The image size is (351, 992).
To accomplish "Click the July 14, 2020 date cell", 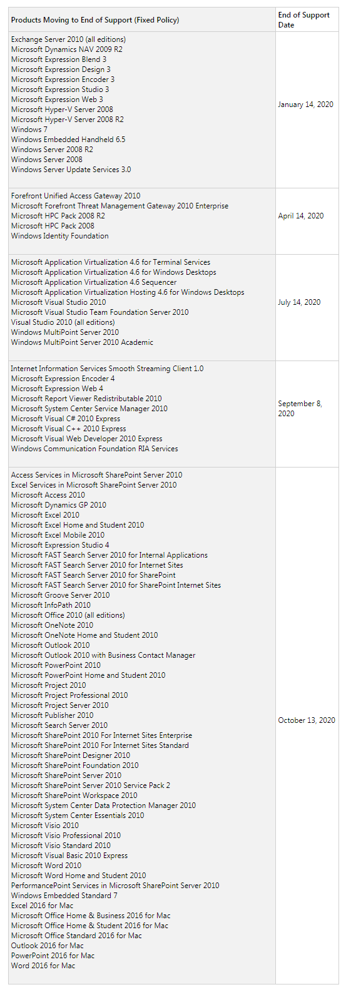I will pos(300,302).
